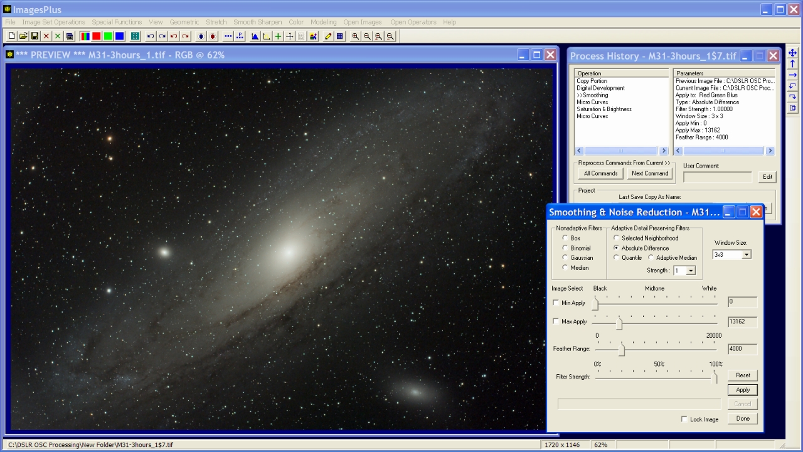Select the blue channel display icon
The image size is (803, 452).
click(119, 36)
